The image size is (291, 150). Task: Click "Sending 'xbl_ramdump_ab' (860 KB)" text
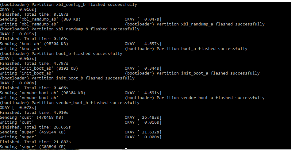point(40,19)
